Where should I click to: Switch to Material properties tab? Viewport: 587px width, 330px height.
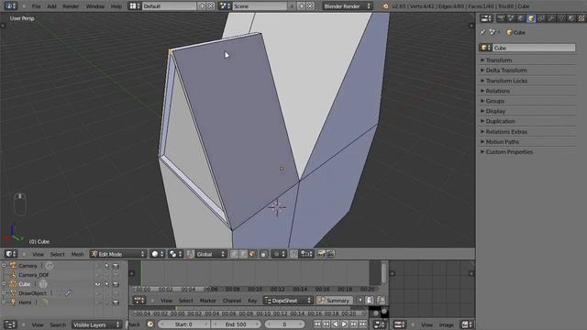pos(571,18)
